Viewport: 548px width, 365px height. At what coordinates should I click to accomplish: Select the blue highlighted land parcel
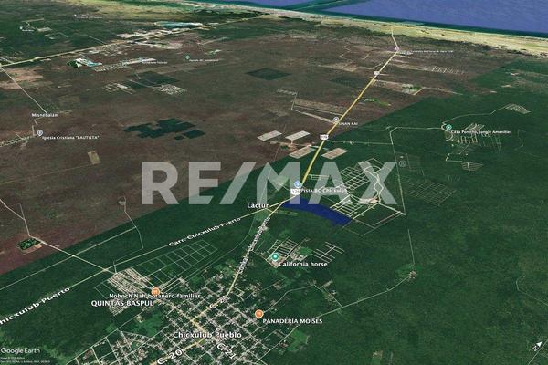click(317, 213)
